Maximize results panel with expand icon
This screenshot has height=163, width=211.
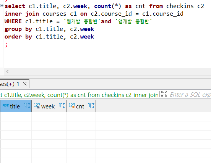[164, 94]
